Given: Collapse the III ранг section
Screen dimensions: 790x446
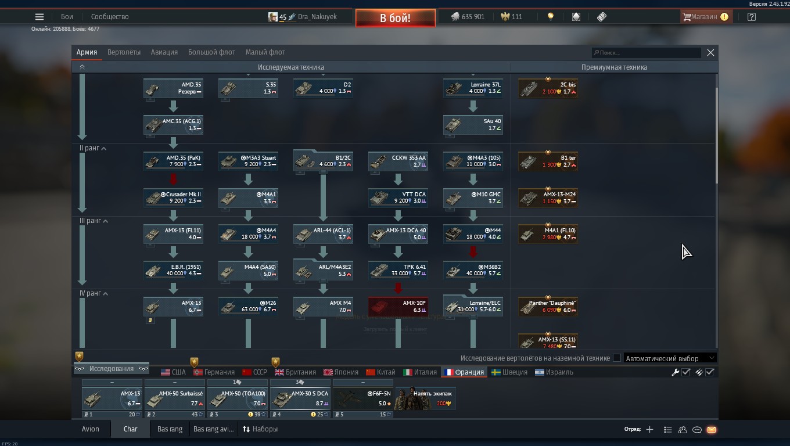Looking at the screenshot, I should click(x=105, y=221).
